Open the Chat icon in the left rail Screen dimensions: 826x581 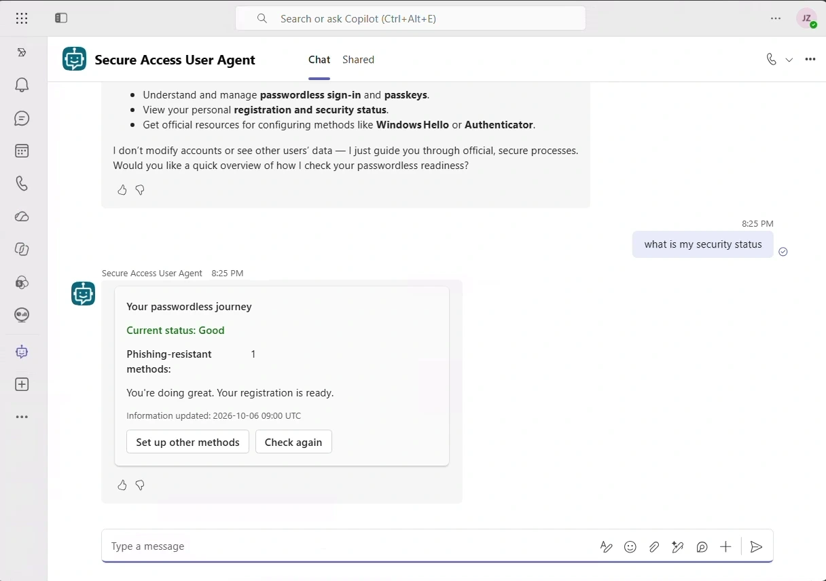[22, 118]
